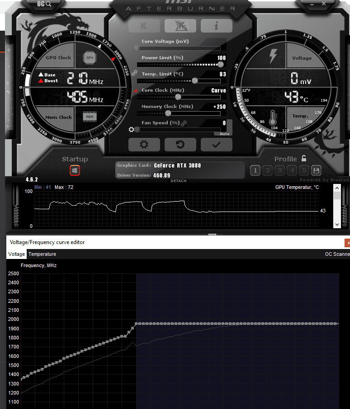The width and height of the screenshot is (350, 409).
Task: Click the GPU Temperatur graph label
Action: (297, 187)
